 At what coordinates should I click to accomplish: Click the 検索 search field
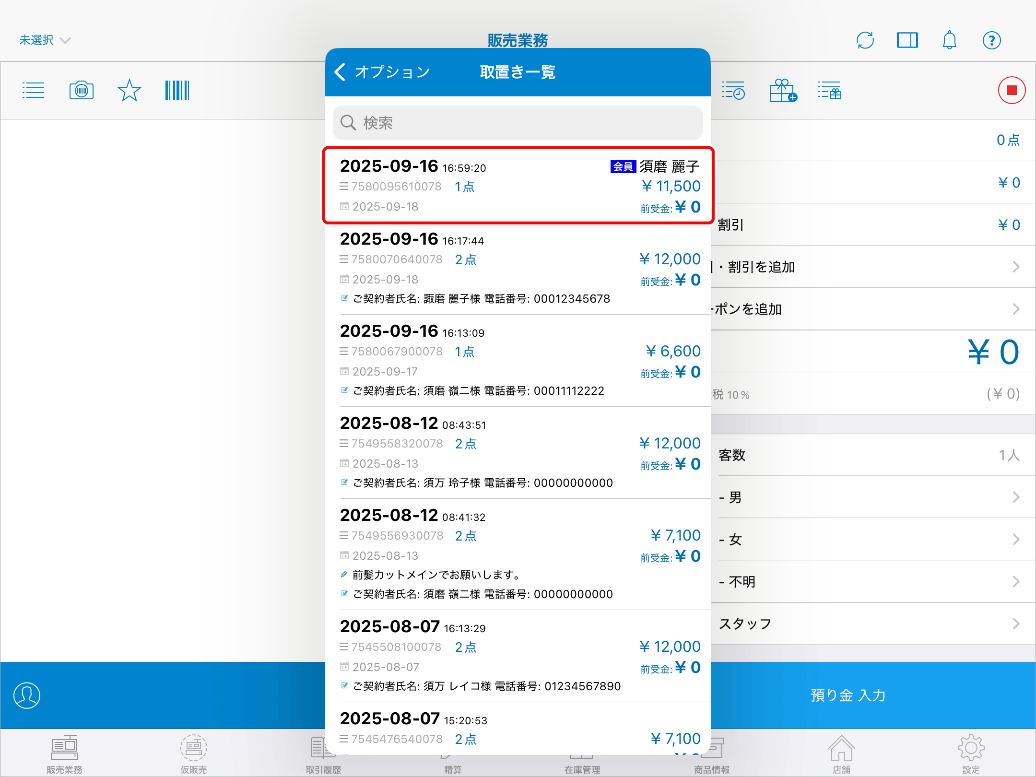point(518,123)
